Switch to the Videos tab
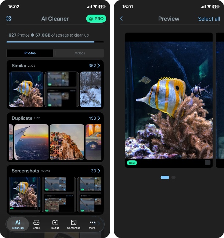Screen dimensions: 224x238 point(80,53)
